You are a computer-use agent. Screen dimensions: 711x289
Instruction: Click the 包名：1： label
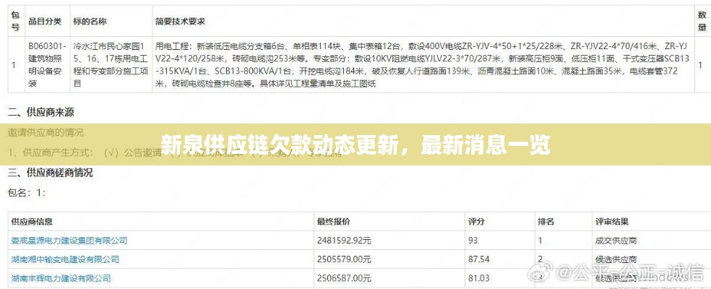pyautogui.click(x=27, y=193)
